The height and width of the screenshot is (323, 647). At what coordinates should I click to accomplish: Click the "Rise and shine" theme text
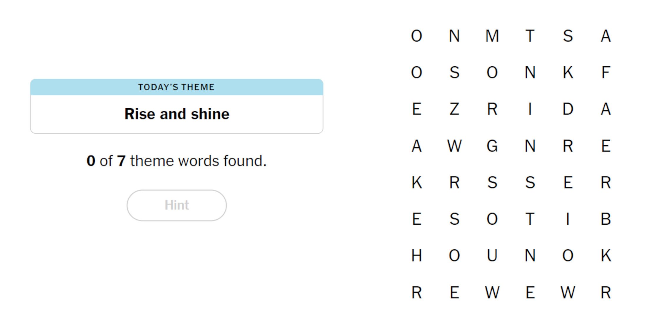pos(177,114)
